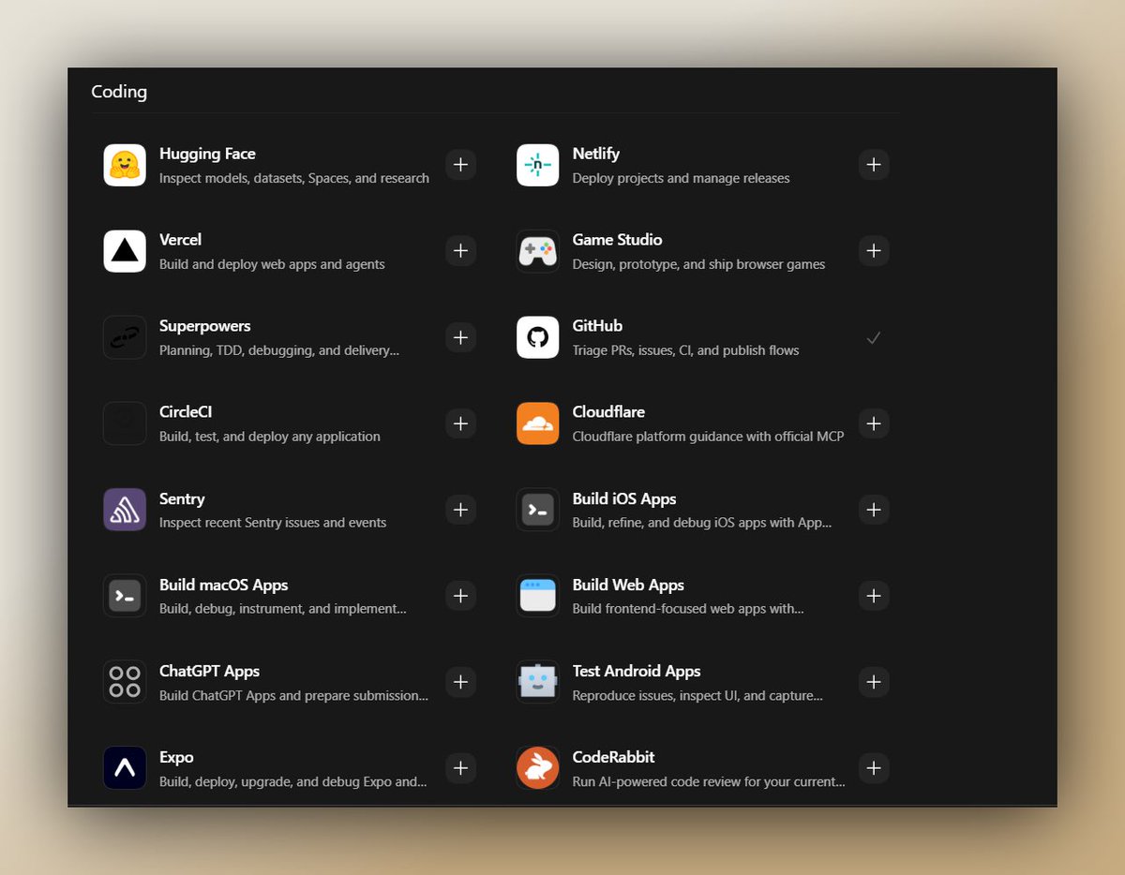The height and width of the screenshot is (875, 1125).
Task: Open the Sentry title
Action: (182, 499)
